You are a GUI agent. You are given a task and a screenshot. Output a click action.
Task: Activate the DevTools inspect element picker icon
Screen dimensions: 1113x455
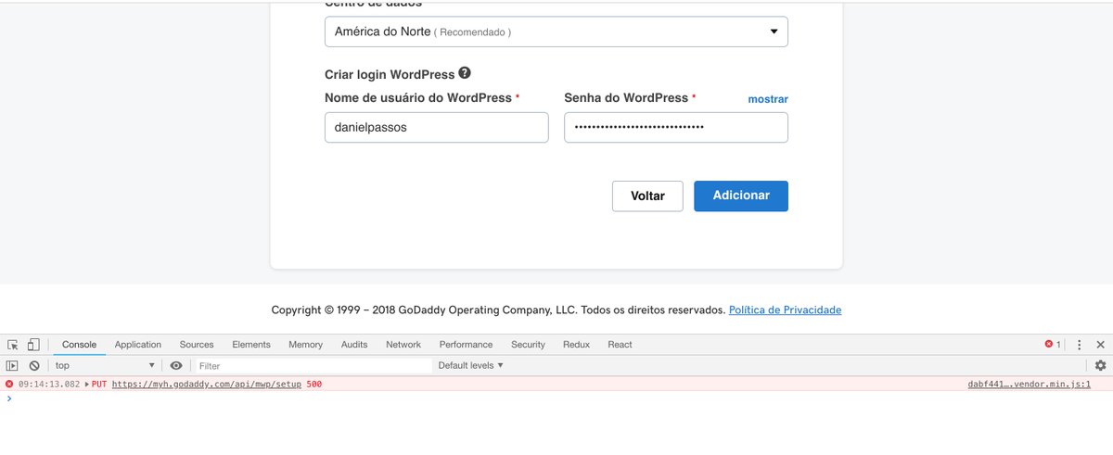(x=12, y=345)
